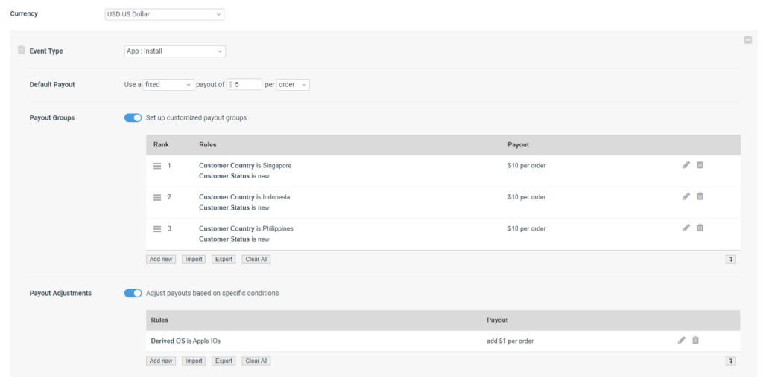Click the Payout header in Payout Groups table
763x377 pixels.
pos(519,145)
